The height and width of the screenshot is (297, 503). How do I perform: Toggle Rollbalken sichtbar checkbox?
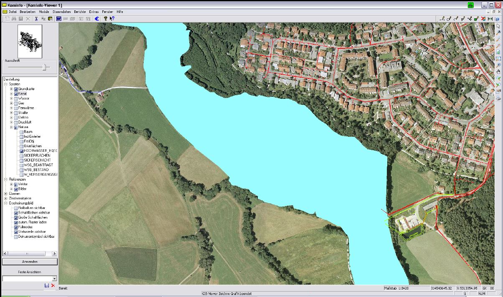[x=16, y=208]
